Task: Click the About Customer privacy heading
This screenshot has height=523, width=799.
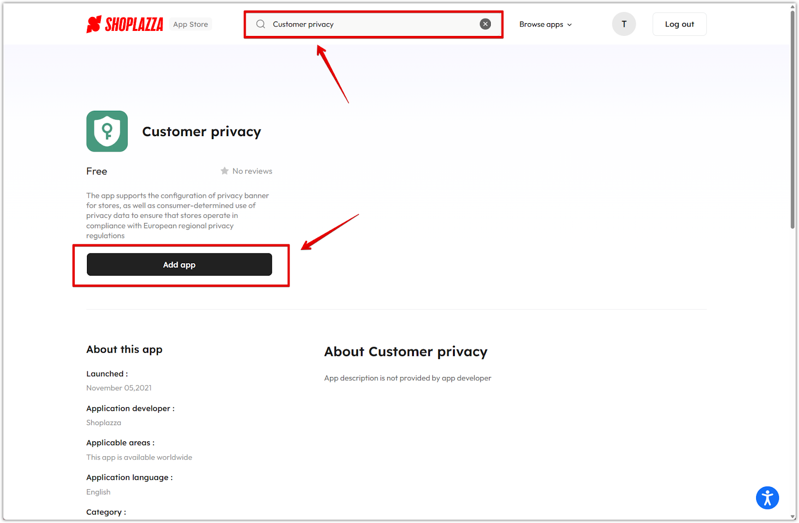Action: (405, 351)
